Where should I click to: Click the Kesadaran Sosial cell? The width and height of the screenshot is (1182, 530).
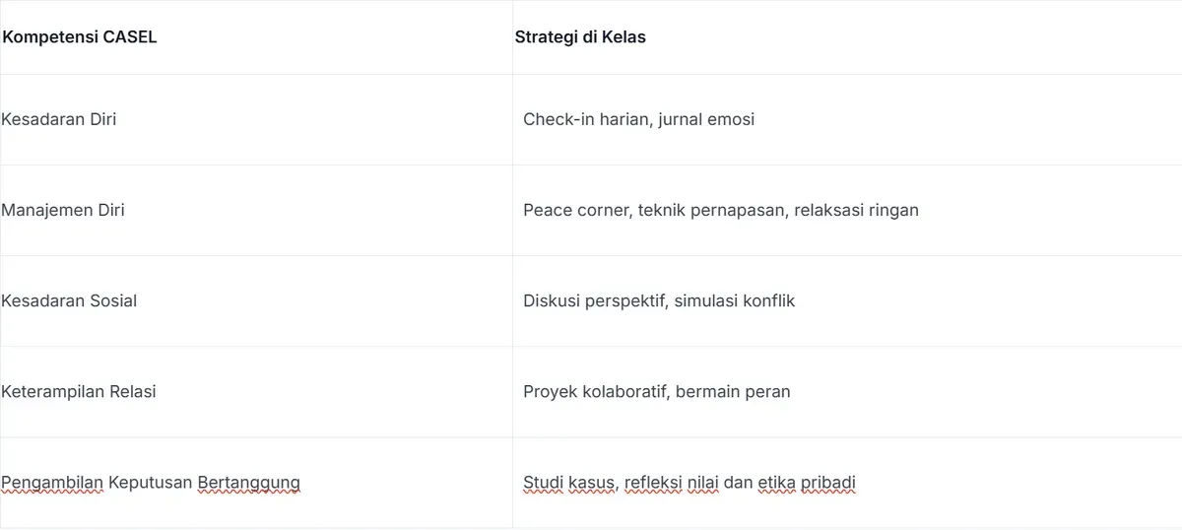[x=256, y=300]
